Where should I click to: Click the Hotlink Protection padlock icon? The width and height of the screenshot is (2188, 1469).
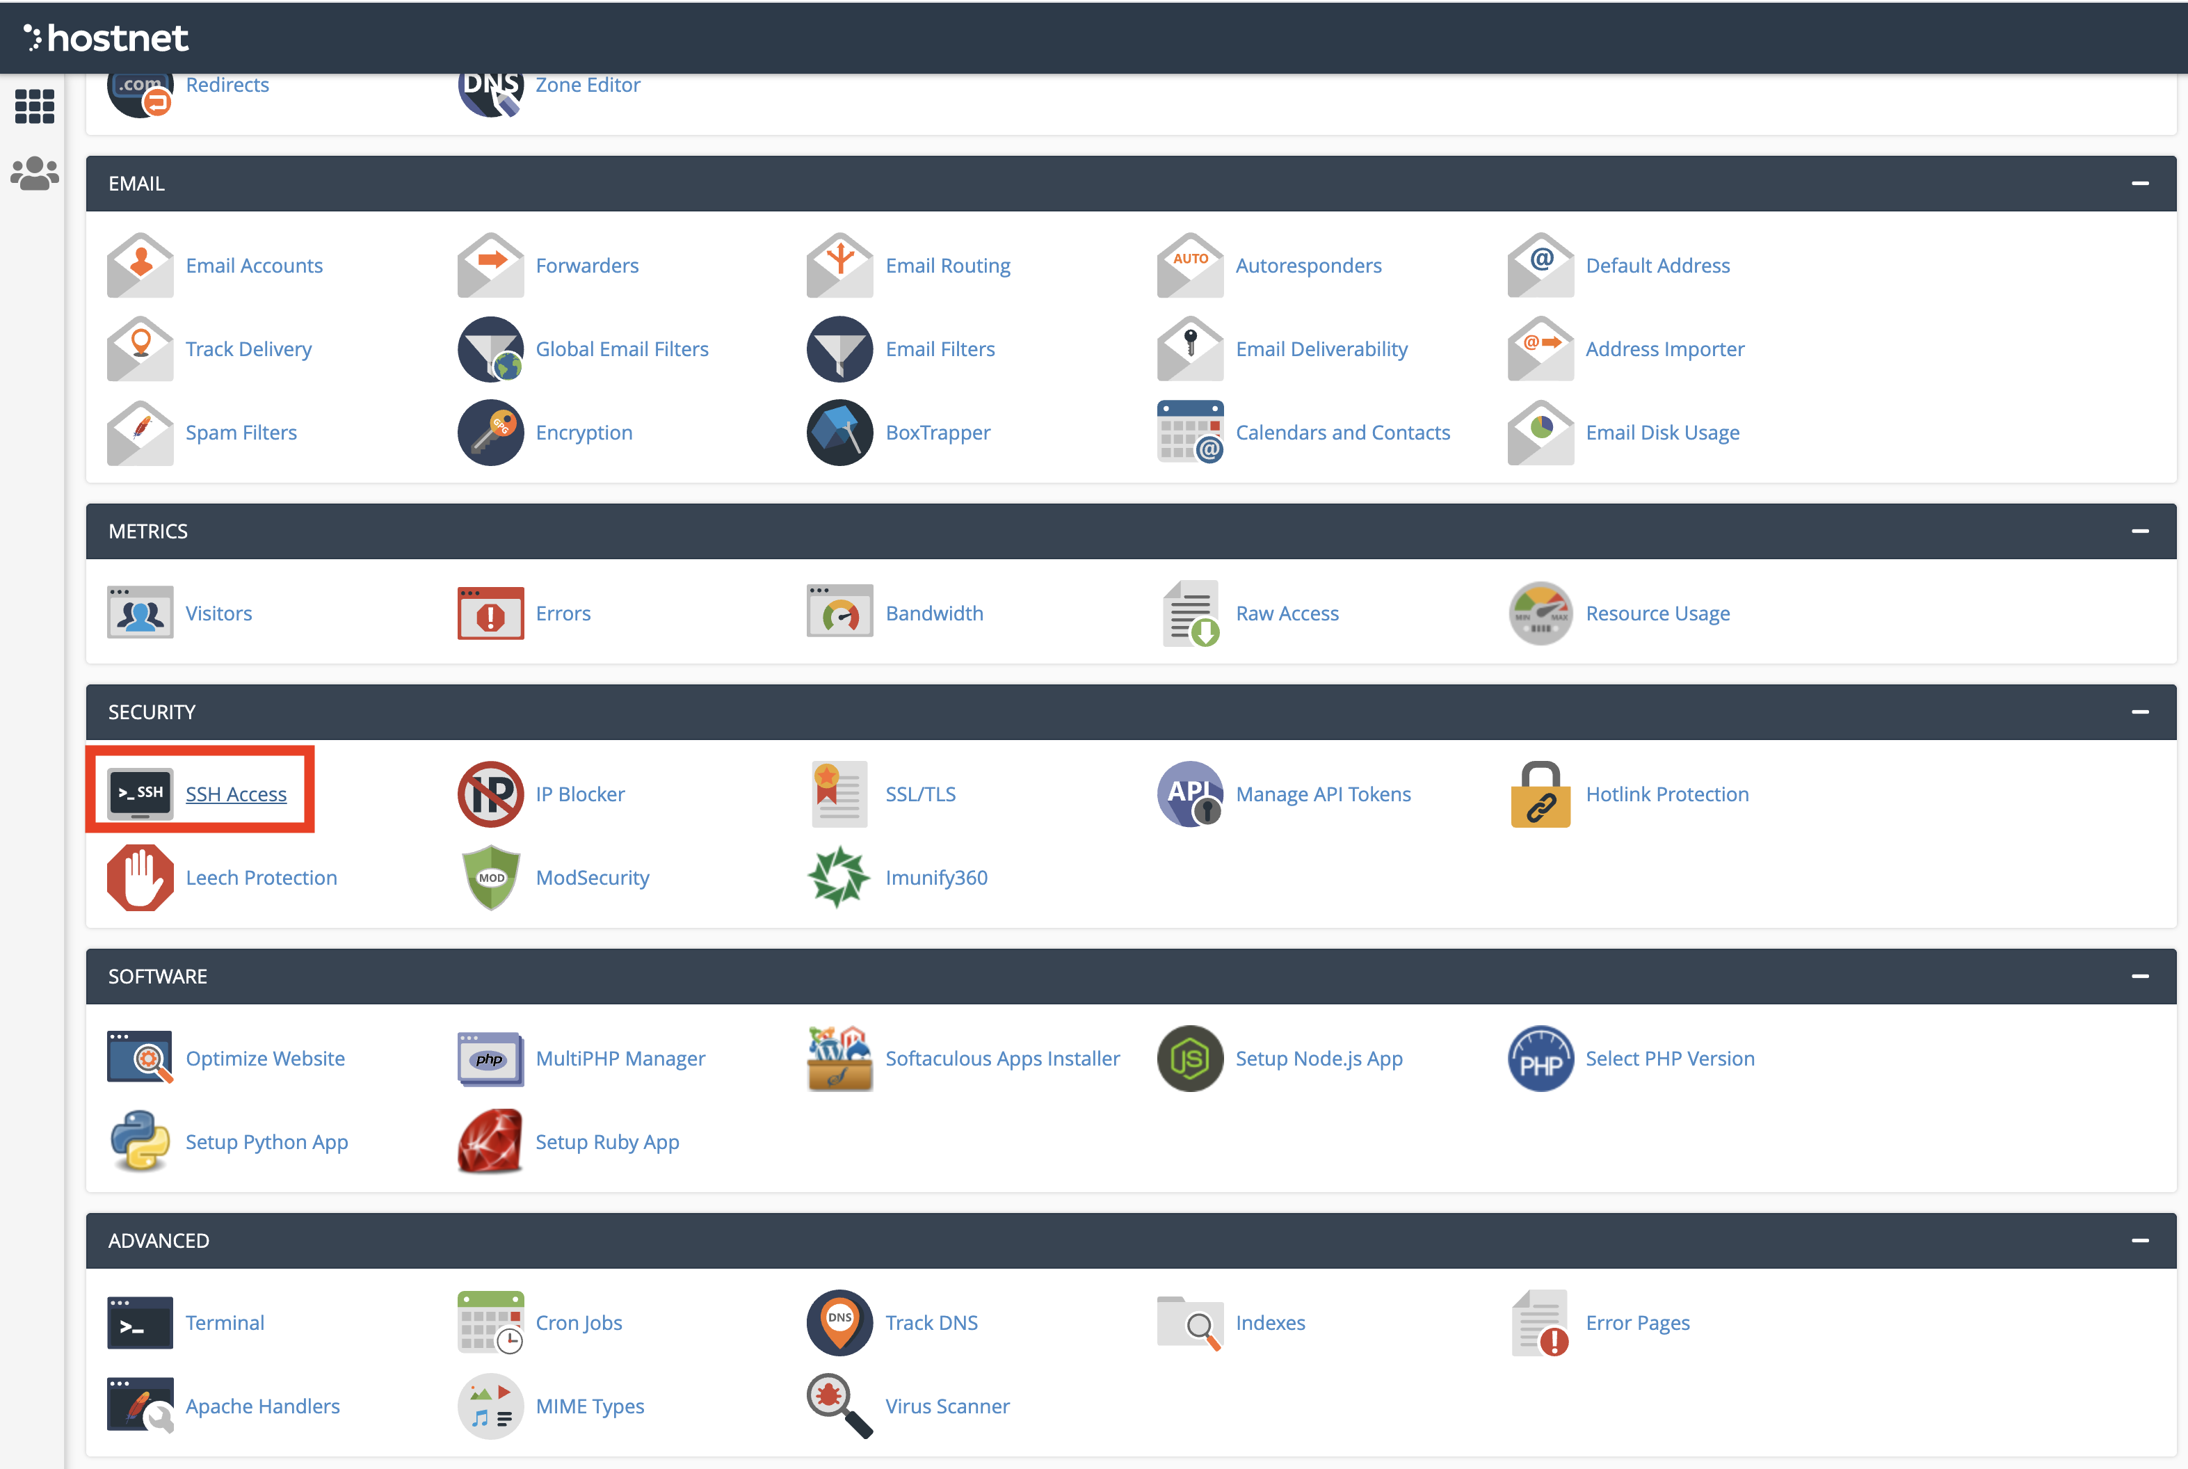(1540, 794)
